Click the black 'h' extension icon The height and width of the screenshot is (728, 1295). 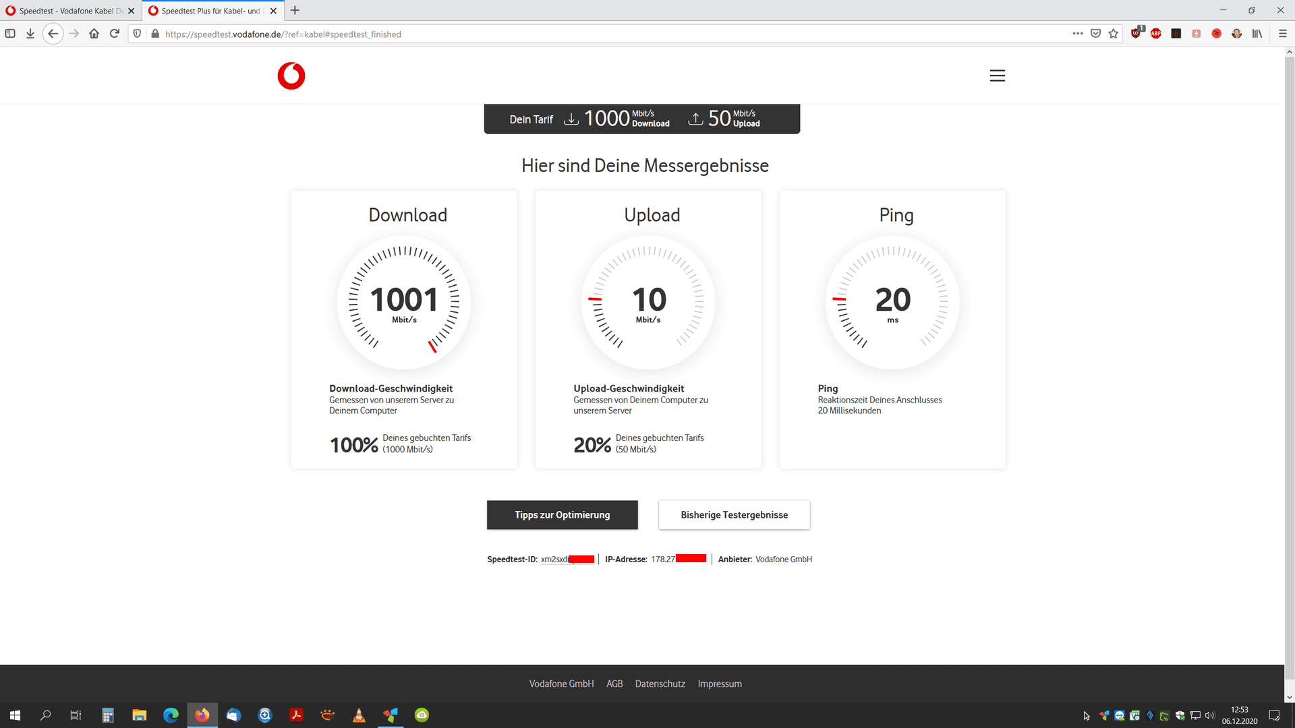pyautogui.click(x=1176, y=34)
